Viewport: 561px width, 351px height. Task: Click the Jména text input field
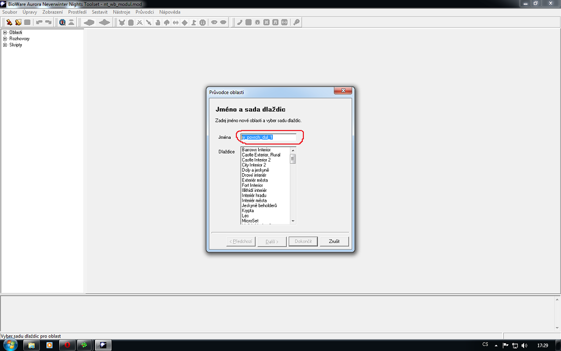click(268, 137)
